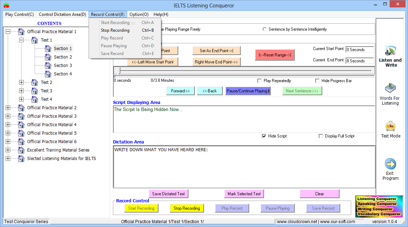Click house icon of Official Practice Material 3
The width and height of the screenshot is (408, 227).
[x=21, y=116]
